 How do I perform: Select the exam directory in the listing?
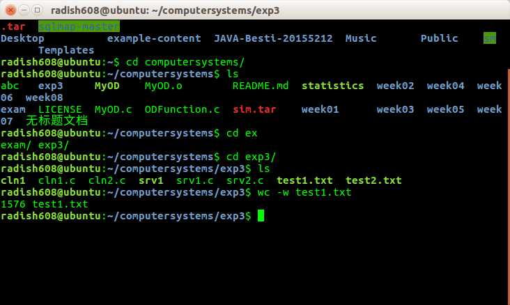(x=13, y=109)
